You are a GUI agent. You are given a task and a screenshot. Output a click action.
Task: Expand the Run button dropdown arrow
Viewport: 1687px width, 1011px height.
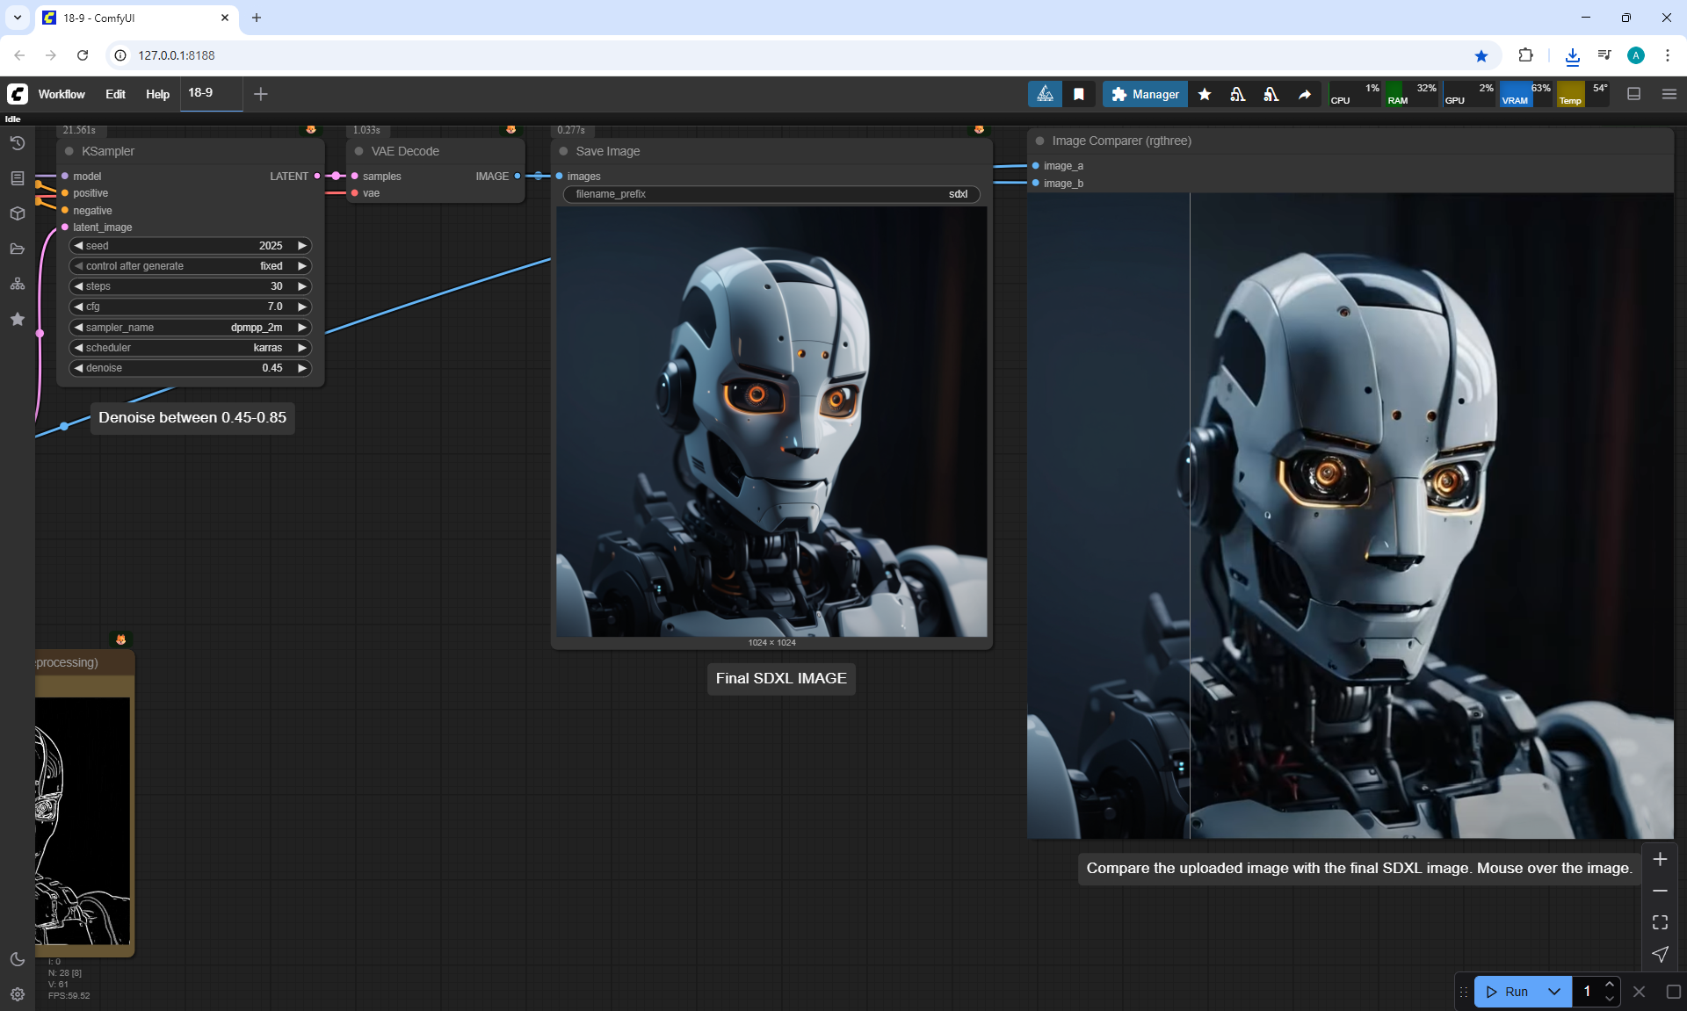(x=1554, y=992)
